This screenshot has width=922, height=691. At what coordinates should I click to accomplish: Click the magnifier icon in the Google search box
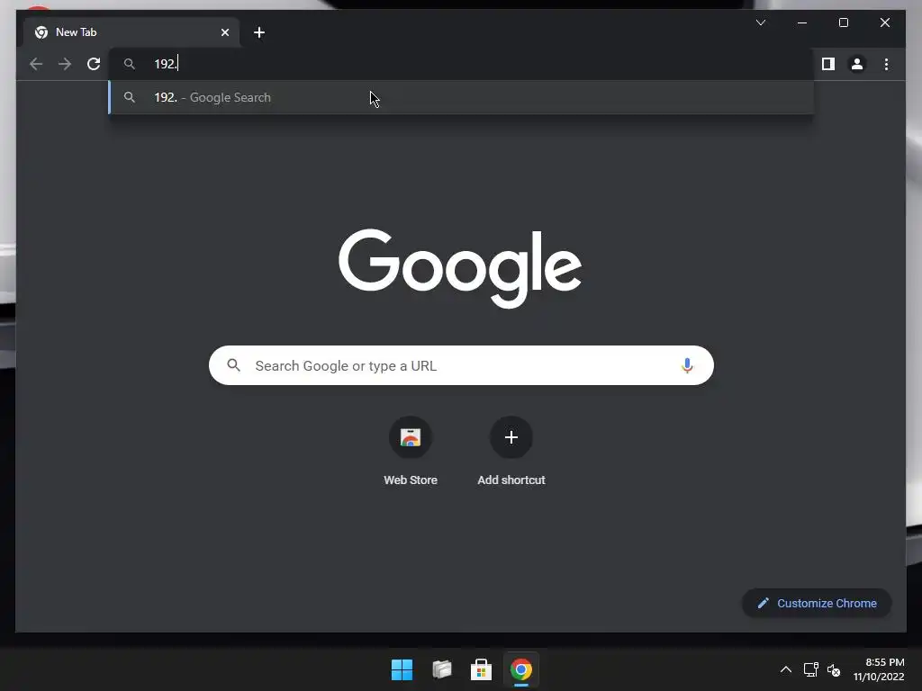pos(233,365)
